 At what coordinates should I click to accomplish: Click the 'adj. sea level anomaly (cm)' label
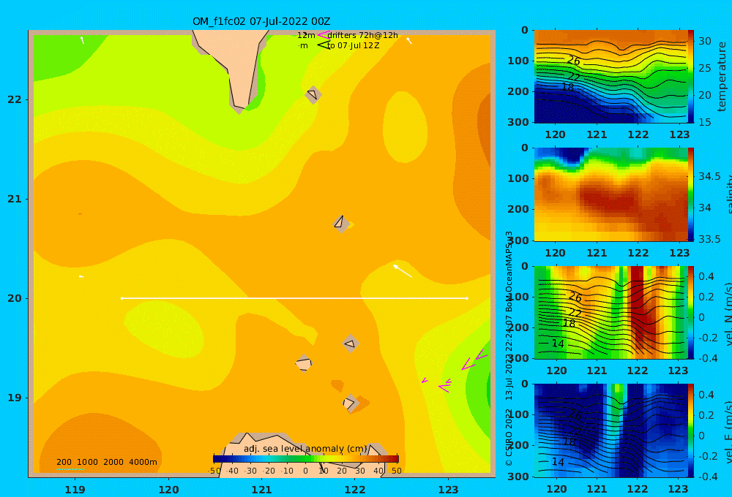[306, 449]
